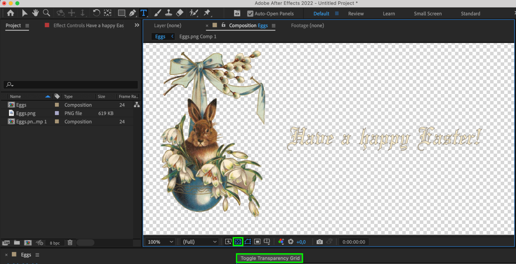516x264 pixels.
Task: Take a snapshot with the camera icon
Action: tap(320, 242)
